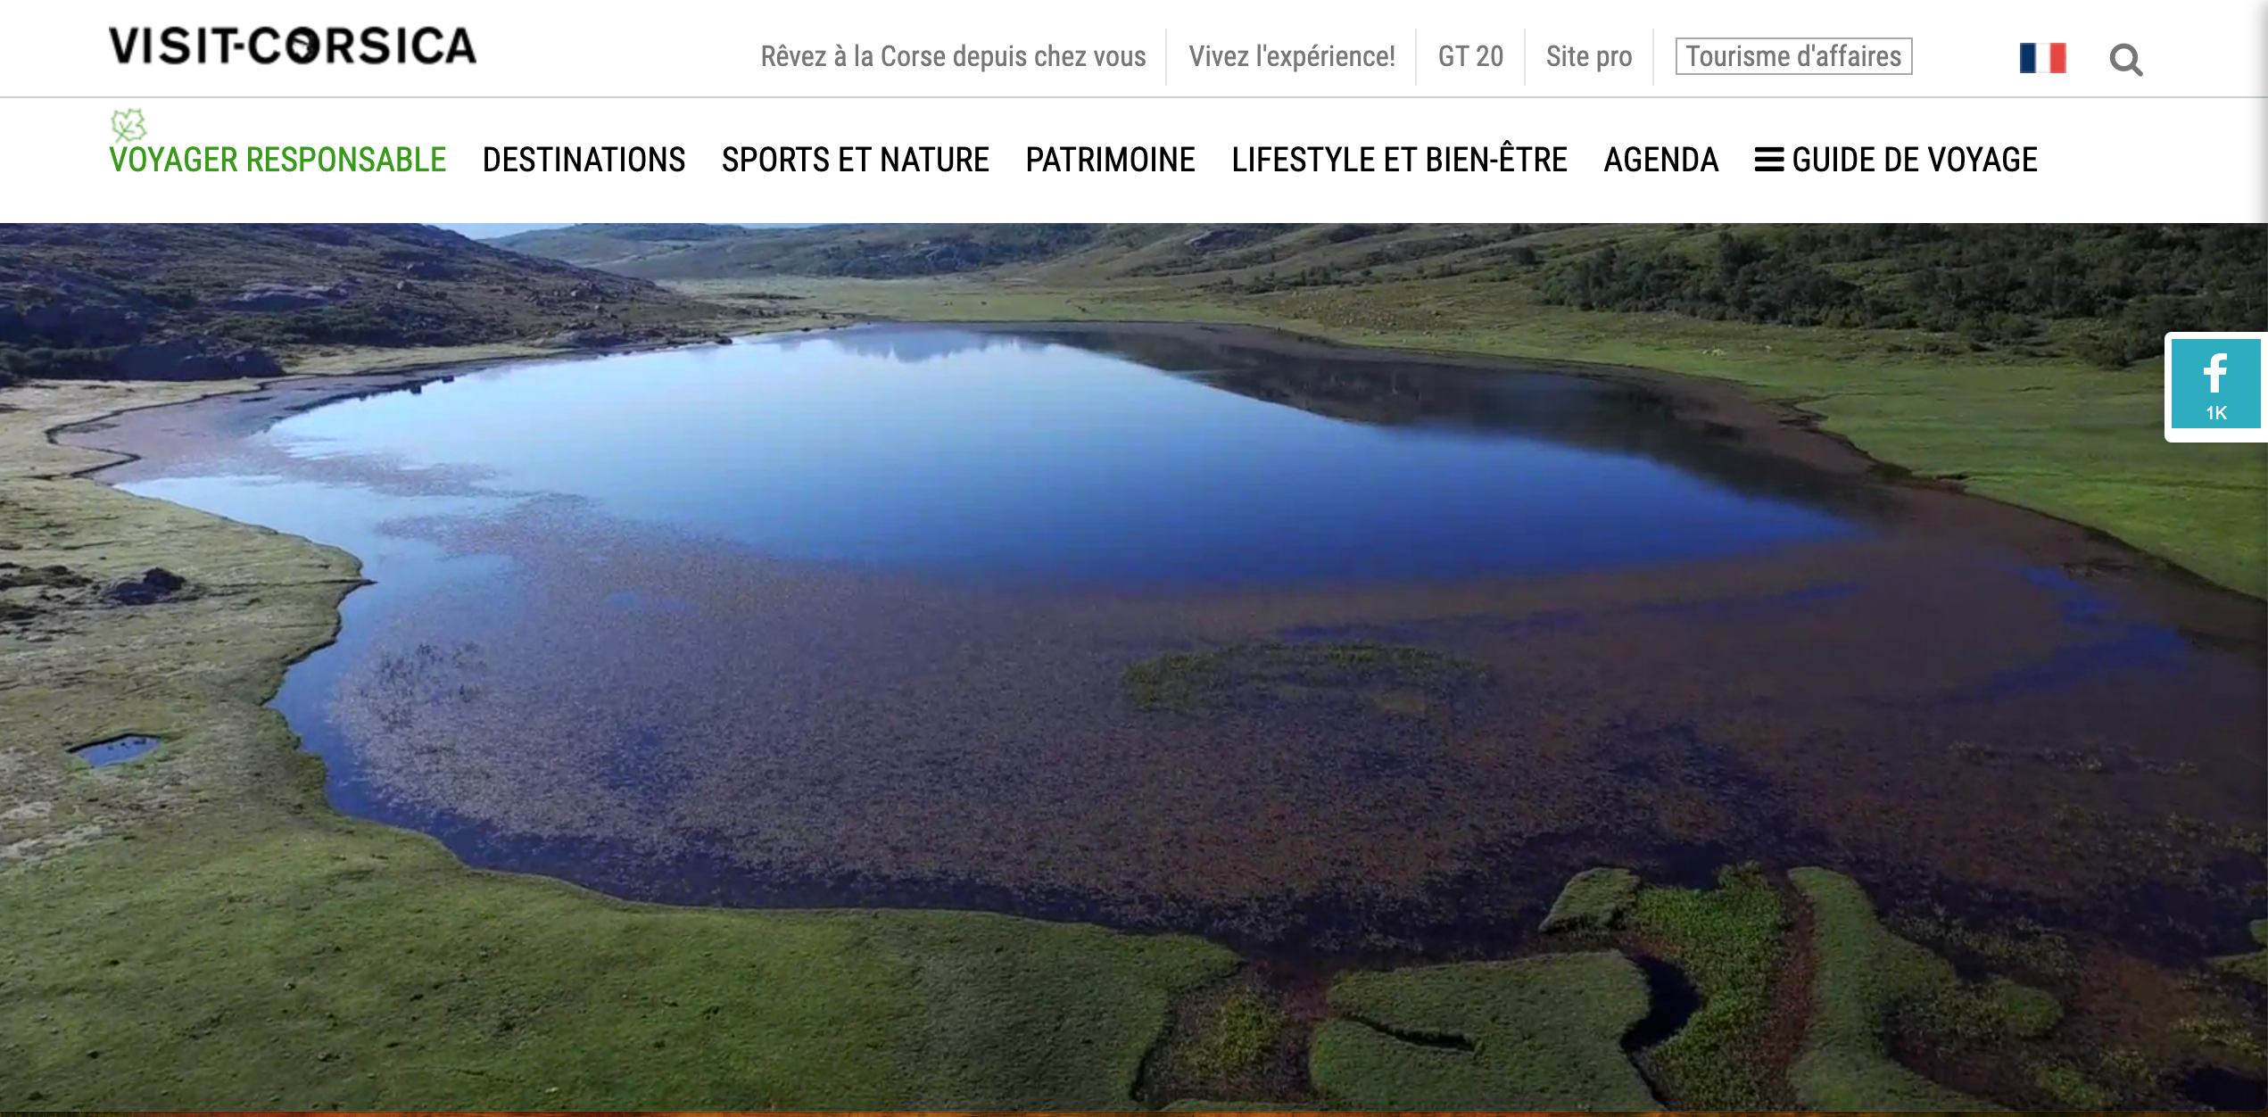Visit the Site pro link
Image resolution: width=2268 pixels, height=1117 pixels.
click(x=1588, y=56)
